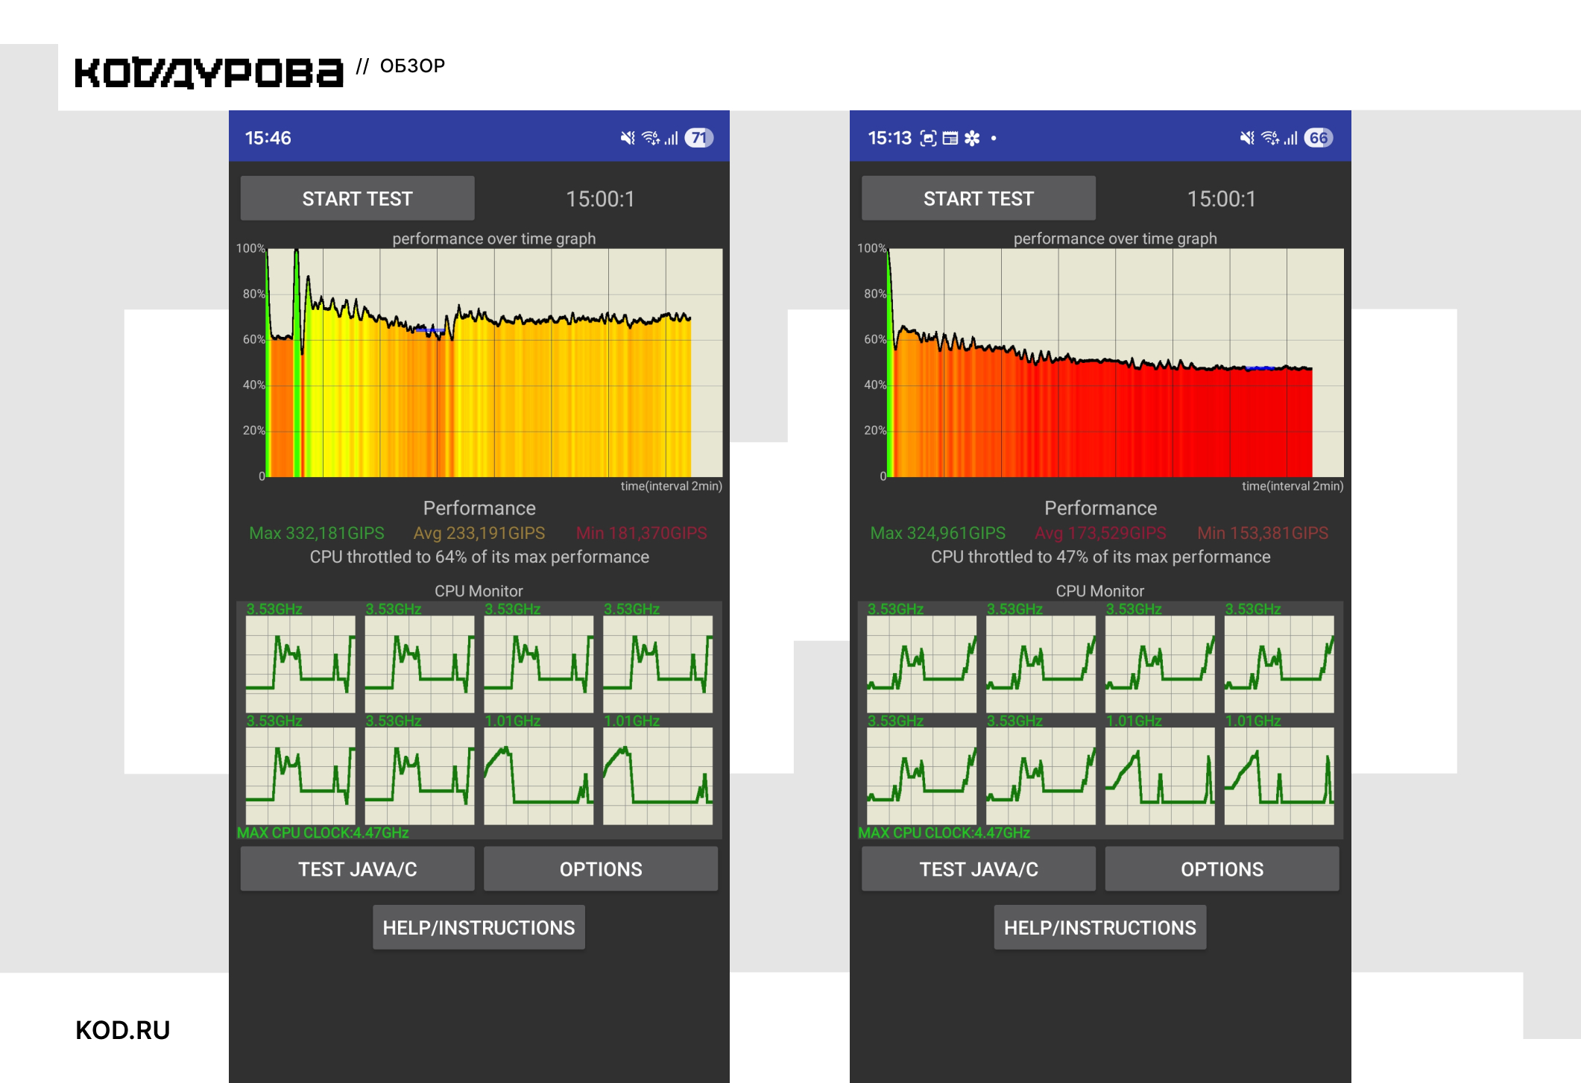Tap second bottom-row core graph on left phone

coord(420,776)
